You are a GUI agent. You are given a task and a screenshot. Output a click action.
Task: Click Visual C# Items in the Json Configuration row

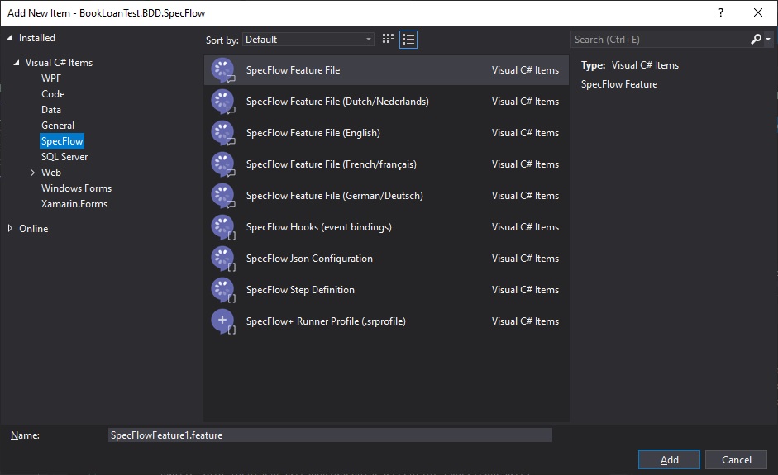[x=525, y=259]
